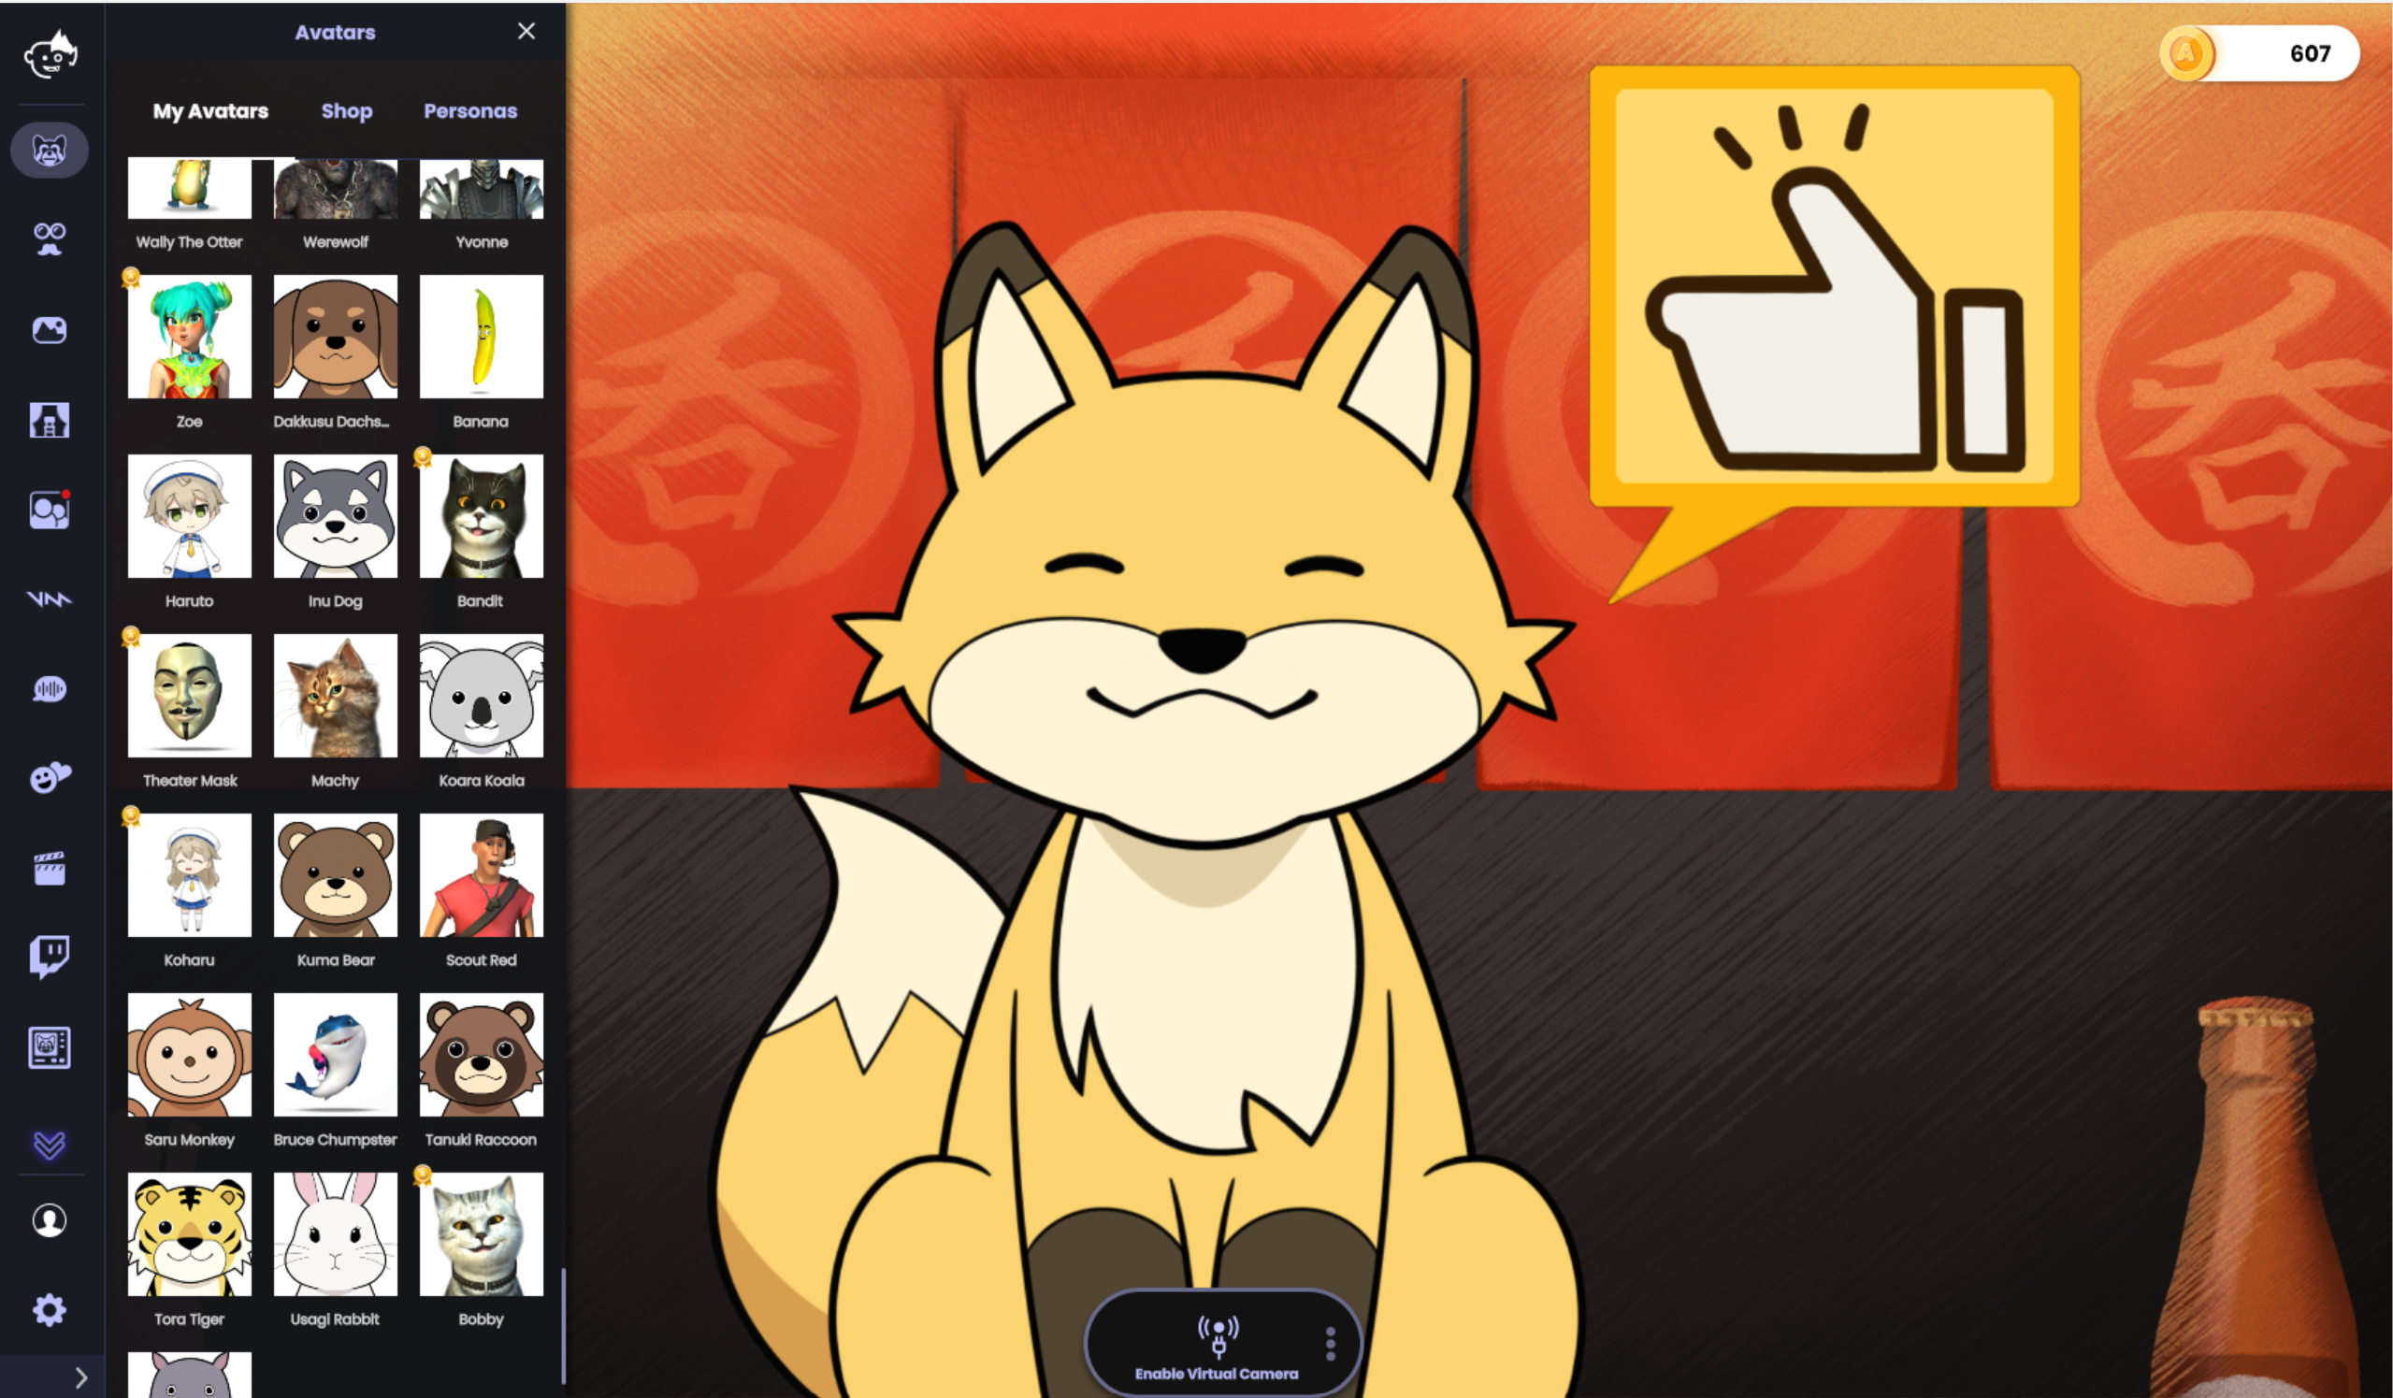Viewport: 2393px width, 1398px height.
Task: Select the Kuma Bear avatar thumbnail
Action: [x=335, y=874]
